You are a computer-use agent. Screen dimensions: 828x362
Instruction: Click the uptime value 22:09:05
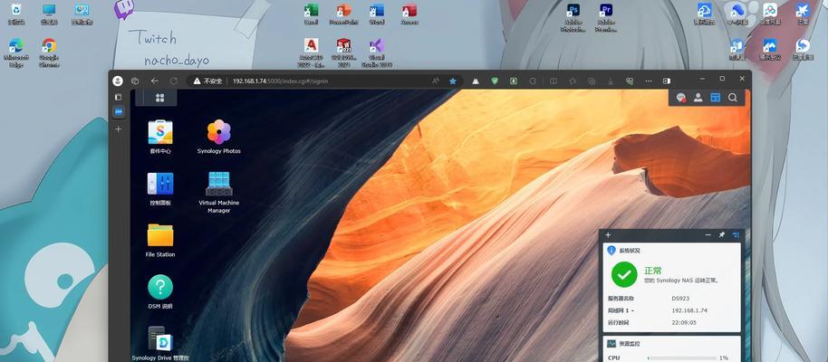684,322
